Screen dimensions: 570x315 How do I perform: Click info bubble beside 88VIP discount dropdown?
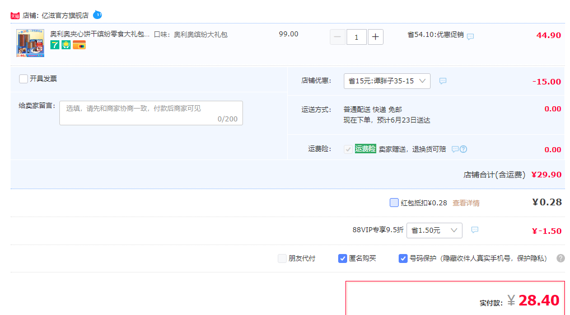[x=475, y=230]
